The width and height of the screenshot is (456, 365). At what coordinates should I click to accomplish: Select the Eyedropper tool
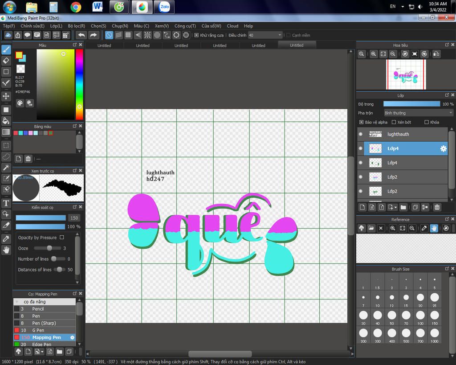[x=6, y=239]
